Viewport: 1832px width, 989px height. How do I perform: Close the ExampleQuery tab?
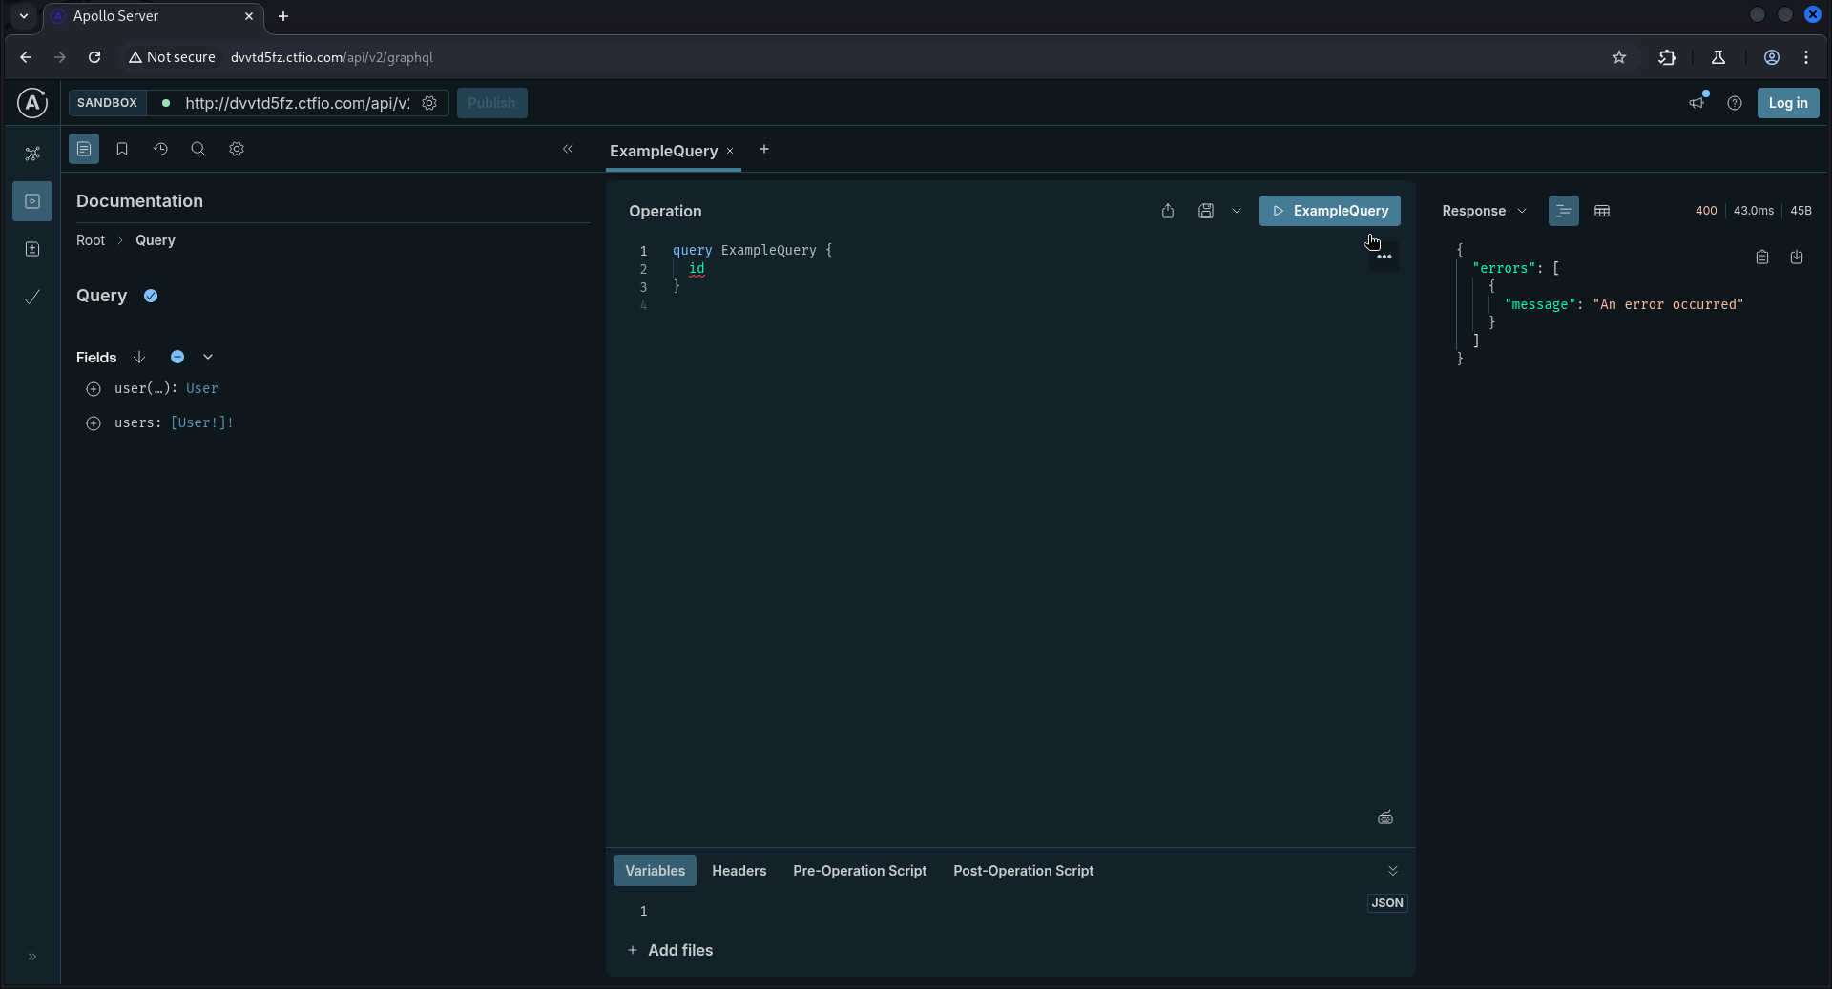(x=730, y=151)
